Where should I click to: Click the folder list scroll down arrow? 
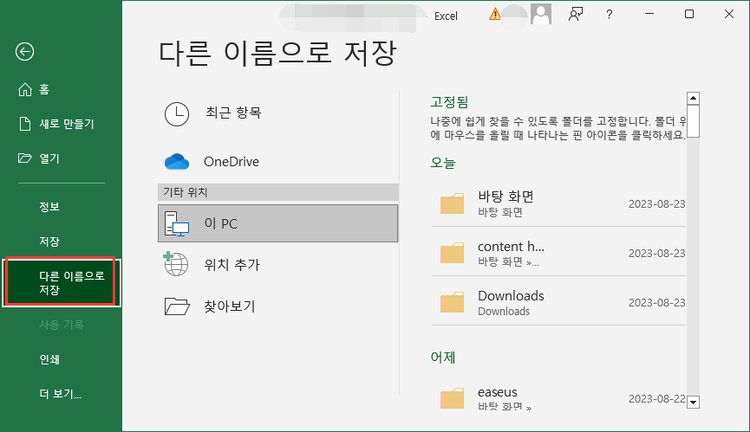click(x=693, y=402)
